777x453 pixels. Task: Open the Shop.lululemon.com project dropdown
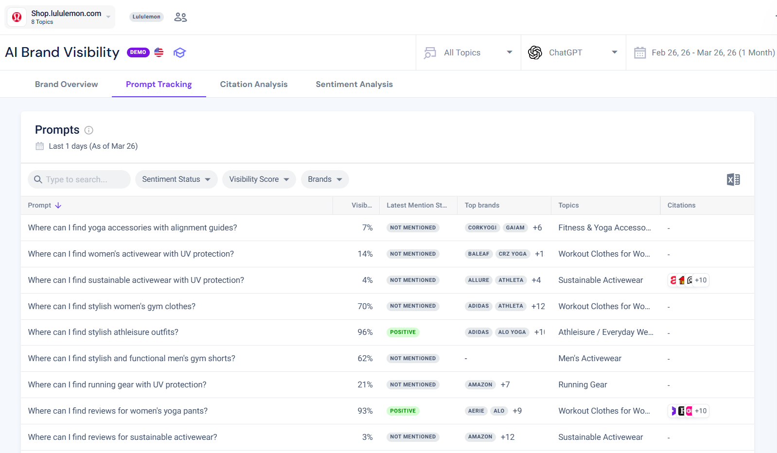tap(60, 17)
